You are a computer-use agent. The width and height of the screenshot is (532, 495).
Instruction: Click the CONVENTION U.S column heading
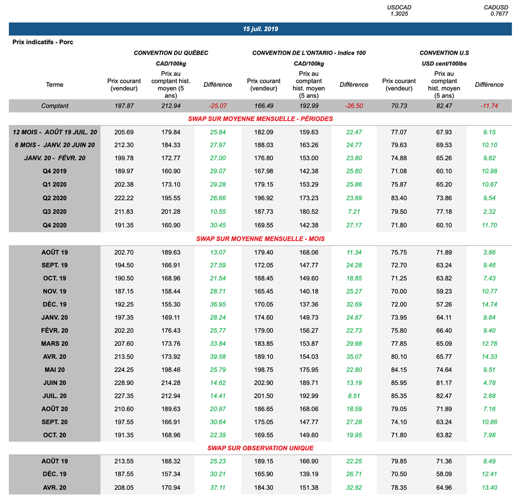click(444, 53)
